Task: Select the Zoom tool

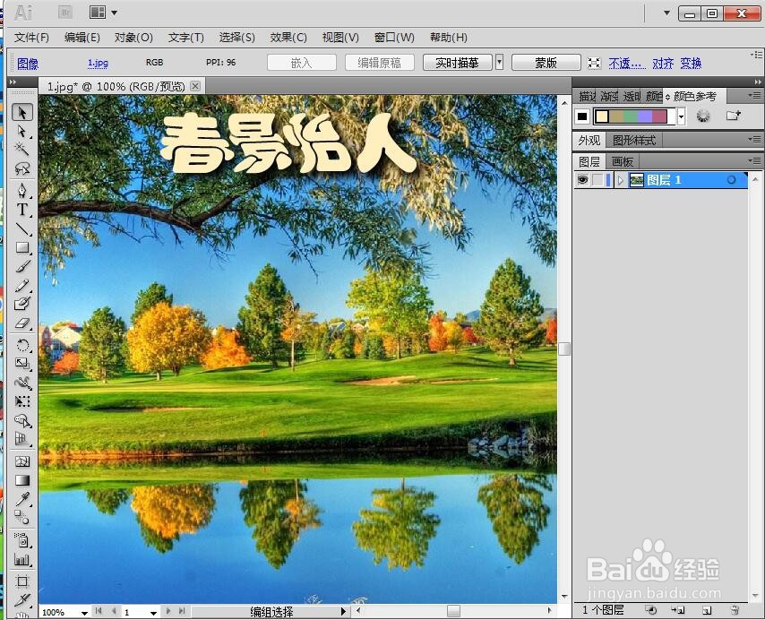Action: point(22,618)
